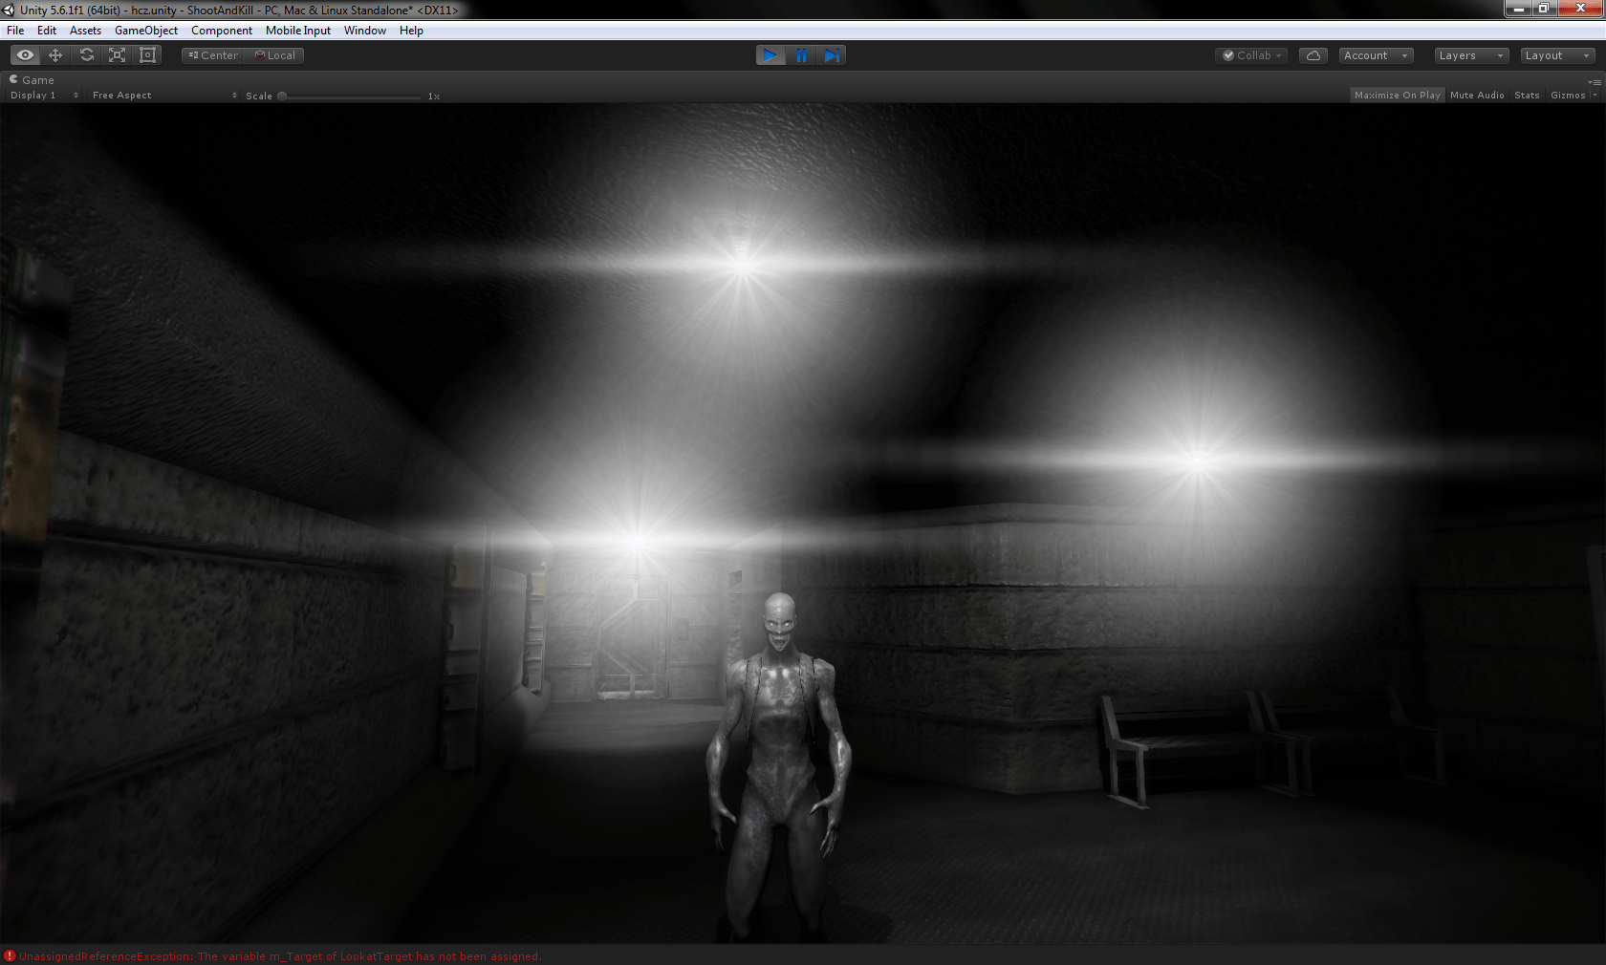Select the Move tool
The image size is (1606, 965).
[x=55, y=55]
